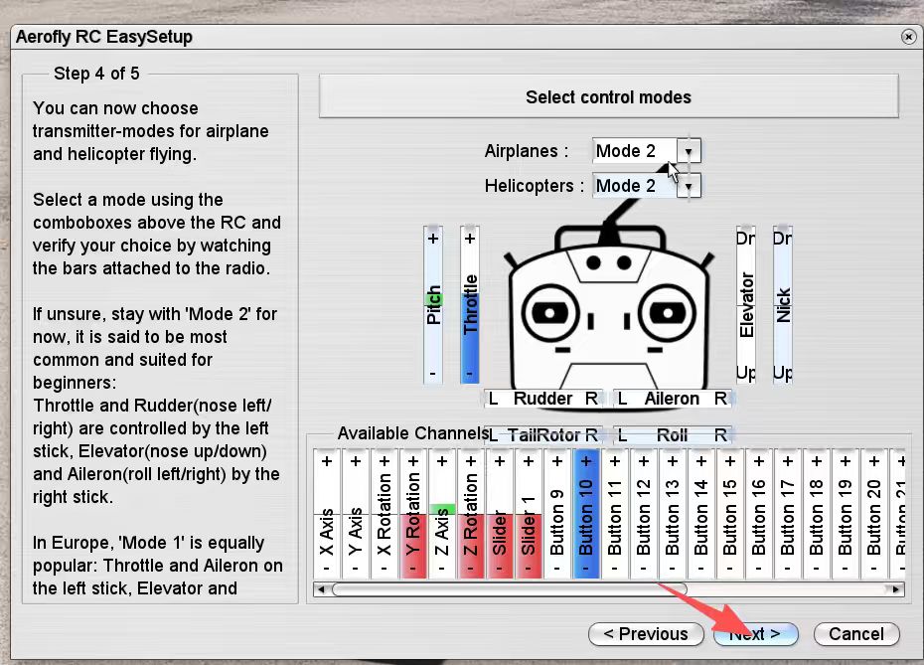The height and width of the screenshot is (665, 924).
Task: Click the Pitch indicator bar
Action: coord(433,304)
